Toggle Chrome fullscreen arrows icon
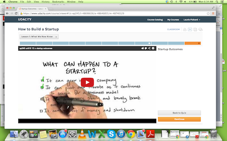 213,8
